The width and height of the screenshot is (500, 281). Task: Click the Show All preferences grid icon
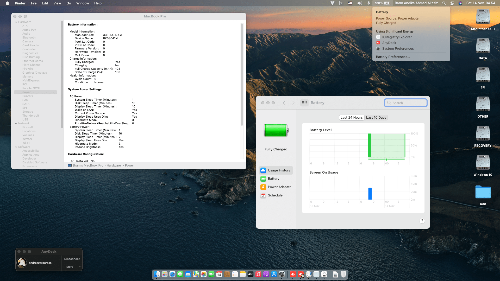tap(304, 103)
